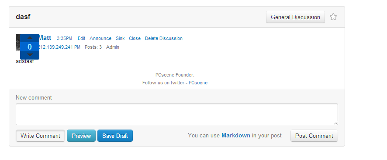The height and width of the screenshot is (160, 387).
Task: Announce this discussion
Action: pos(100,38)
